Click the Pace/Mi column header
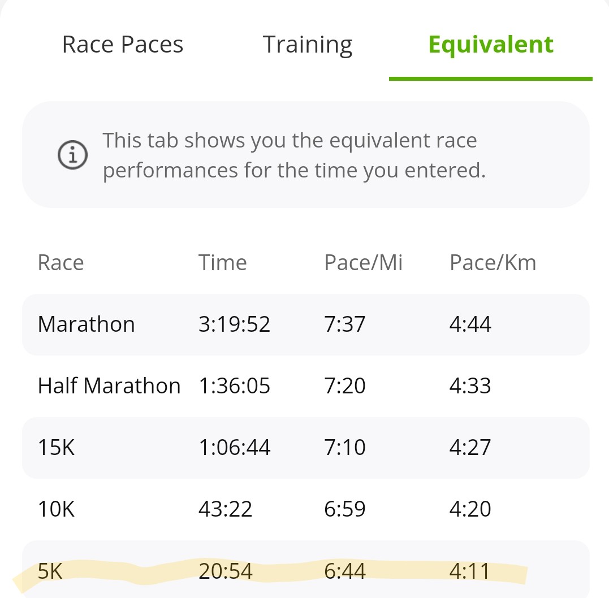Image resolution: width=609 pixels, height=598 pixels. click(363, 263)
